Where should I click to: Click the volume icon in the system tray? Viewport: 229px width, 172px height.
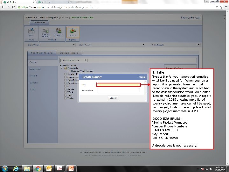click(x=211, y=169)
